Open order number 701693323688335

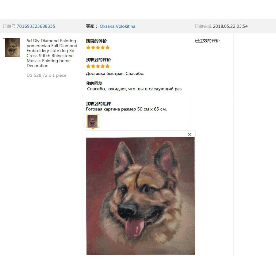[36, 26]
